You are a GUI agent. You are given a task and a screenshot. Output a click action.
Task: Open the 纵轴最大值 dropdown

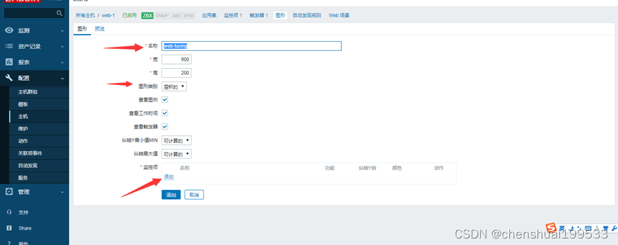pyautogui.click(x=177, y=154)
